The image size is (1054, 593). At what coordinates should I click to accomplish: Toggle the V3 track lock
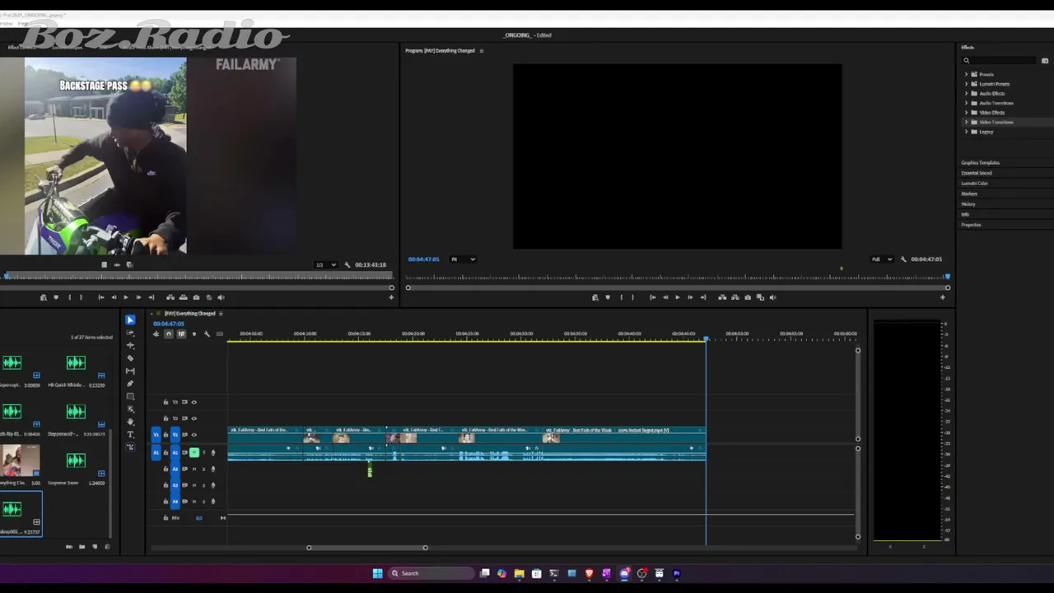click(166, 402)
